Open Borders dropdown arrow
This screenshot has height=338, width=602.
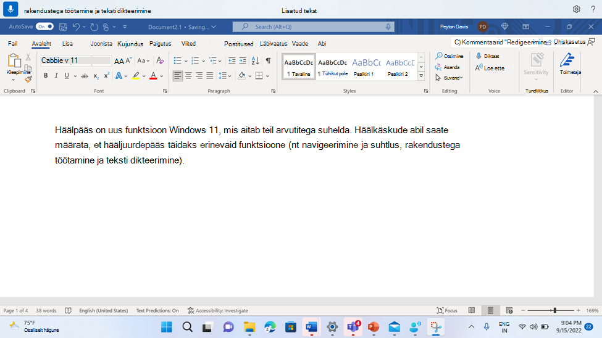267,76
